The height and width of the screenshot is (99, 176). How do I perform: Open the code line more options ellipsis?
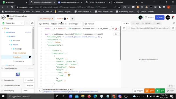click(x=119, y=34)
